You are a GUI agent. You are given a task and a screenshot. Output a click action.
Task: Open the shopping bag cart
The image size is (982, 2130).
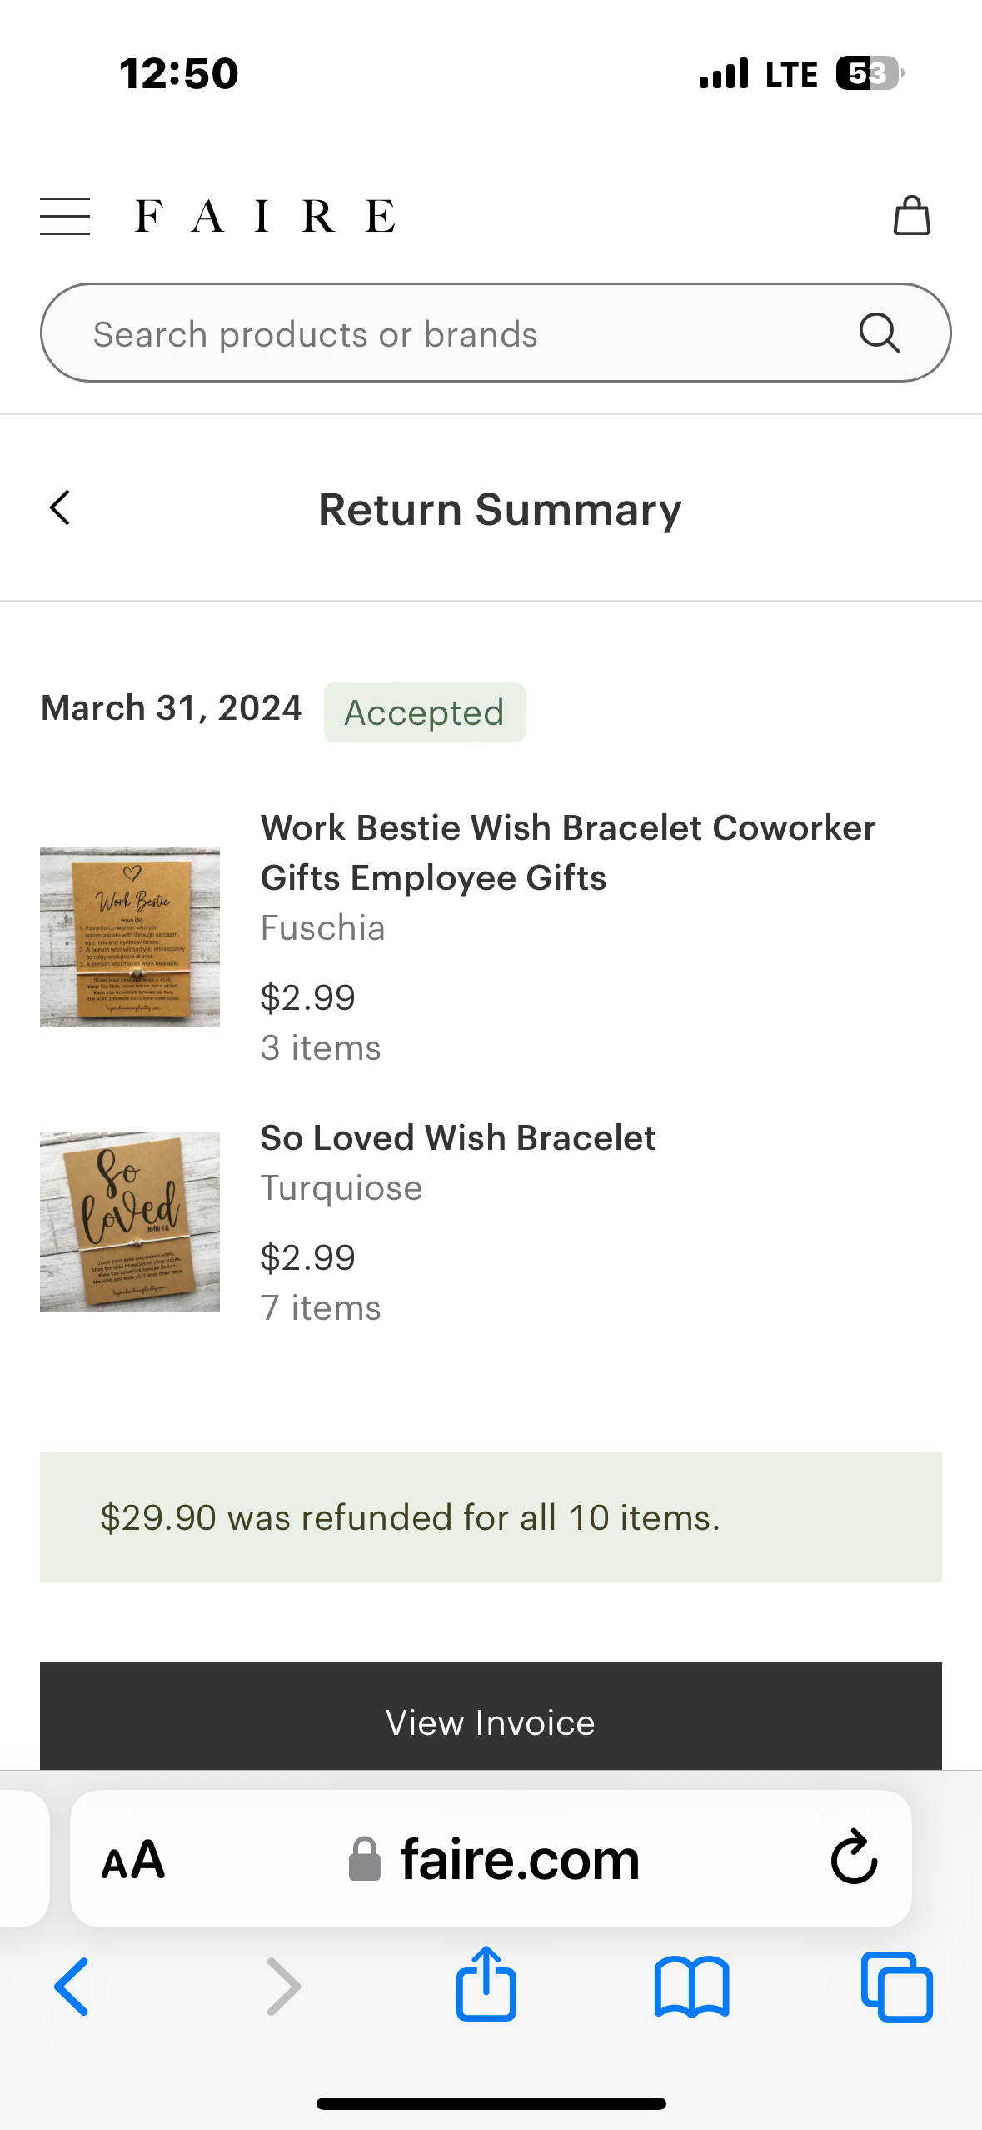911,216
